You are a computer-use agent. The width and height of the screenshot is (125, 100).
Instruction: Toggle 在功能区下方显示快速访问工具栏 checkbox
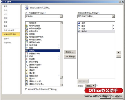tap(26, 89)
